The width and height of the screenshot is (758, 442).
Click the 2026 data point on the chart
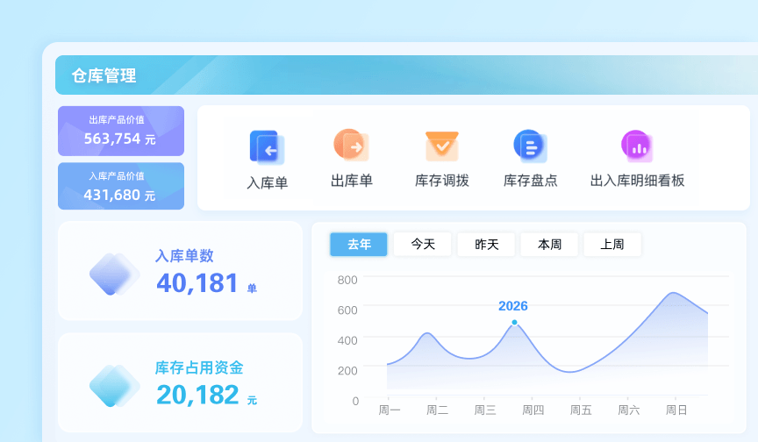[x=514, y=322]
